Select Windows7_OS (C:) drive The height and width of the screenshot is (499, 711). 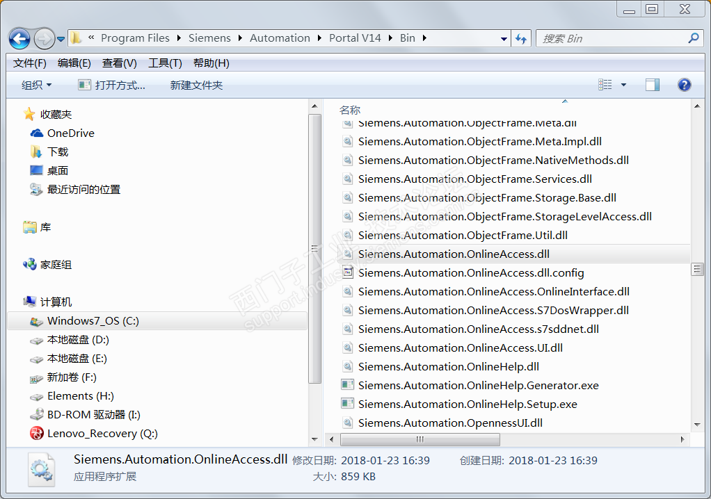(x=157, y=320)
